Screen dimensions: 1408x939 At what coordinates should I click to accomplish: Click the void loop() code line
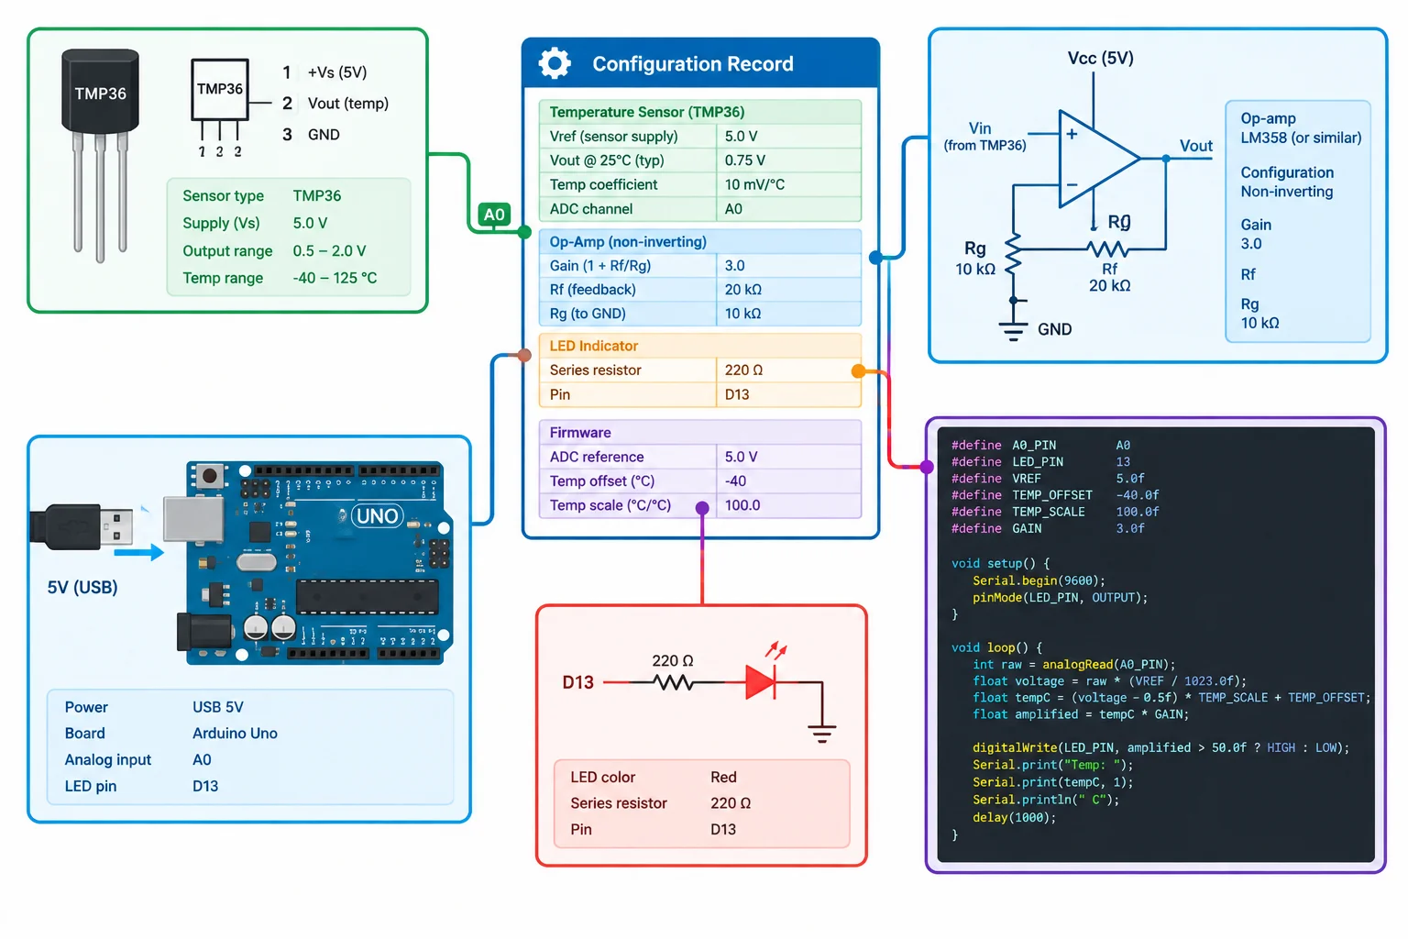tap(996, 647)
